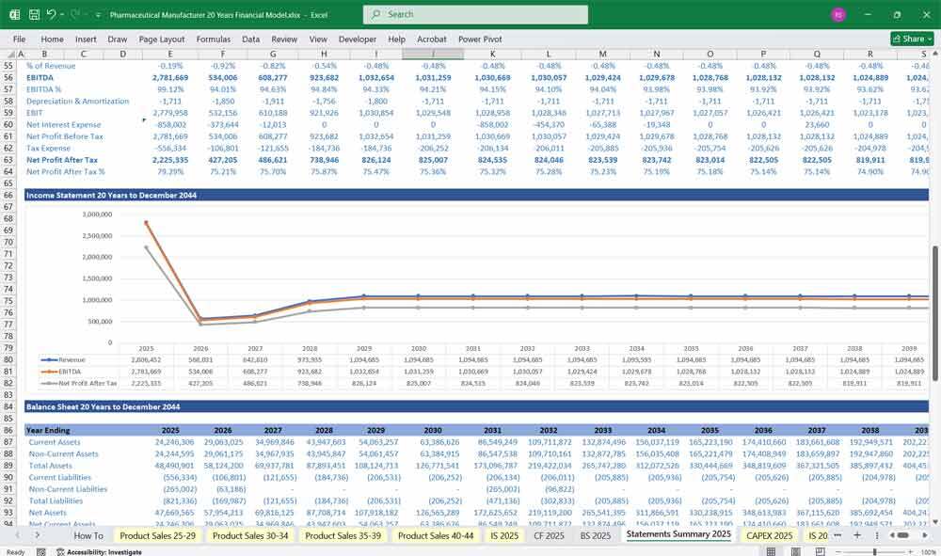Image resolution: width=941 pixels, height=556 pixels.
Task: Click the Undo icon
Action: tap(53, 14)
